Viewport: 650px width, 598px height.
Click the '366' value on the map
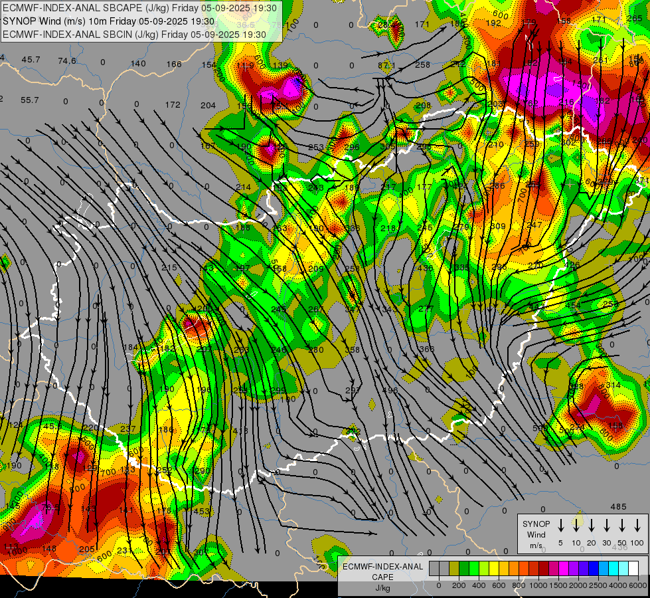(426, 349)
